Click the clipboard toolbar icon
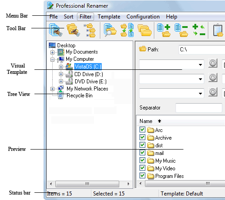 pyautogui.click(x=218, y=30)
